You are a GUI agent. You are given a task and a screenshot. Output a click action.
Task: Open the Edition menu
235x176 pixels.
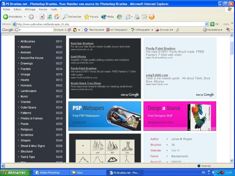click(18, 9)
